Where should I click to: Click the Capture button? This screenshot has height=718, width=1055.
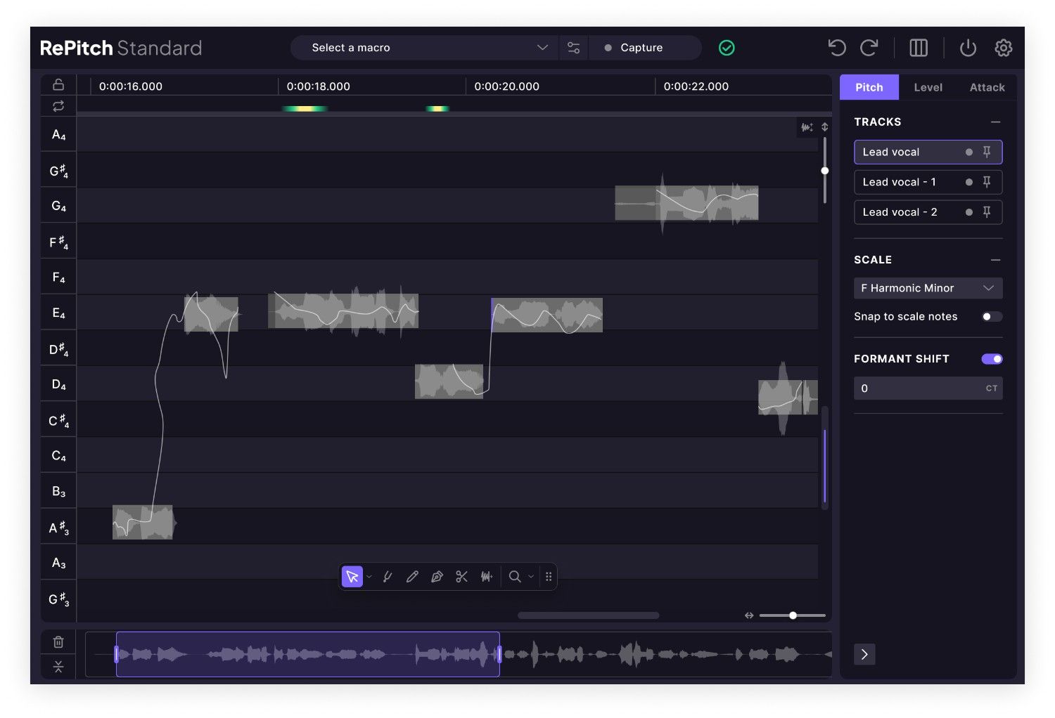tap(641, 47)
